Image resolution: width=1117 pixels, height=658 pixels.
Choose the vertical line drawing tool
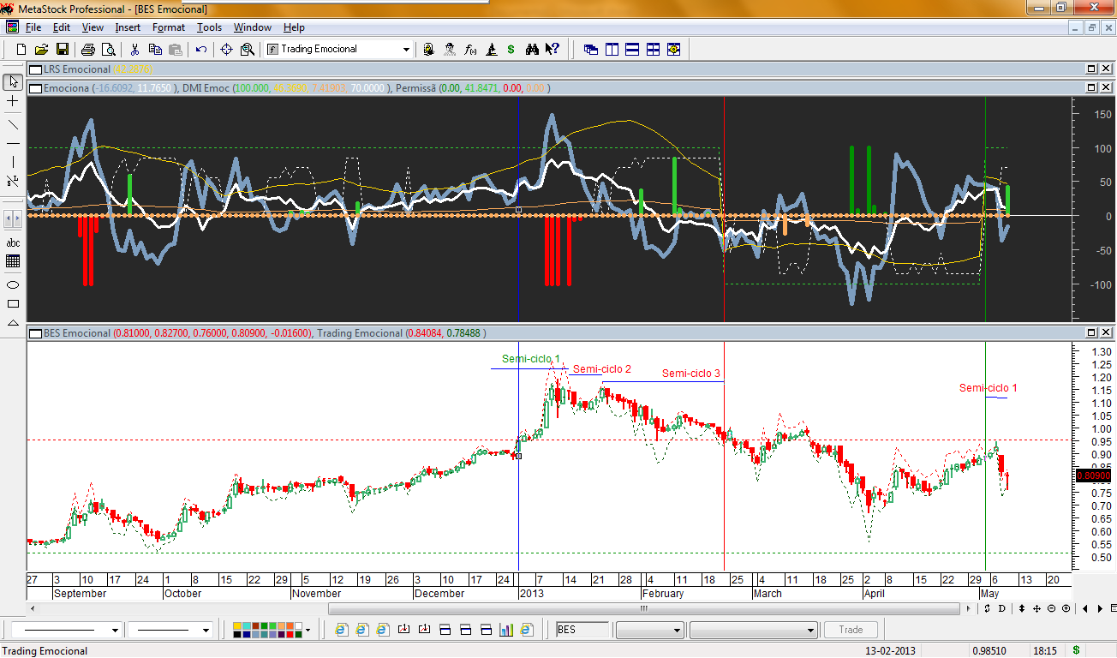[13, 162]
